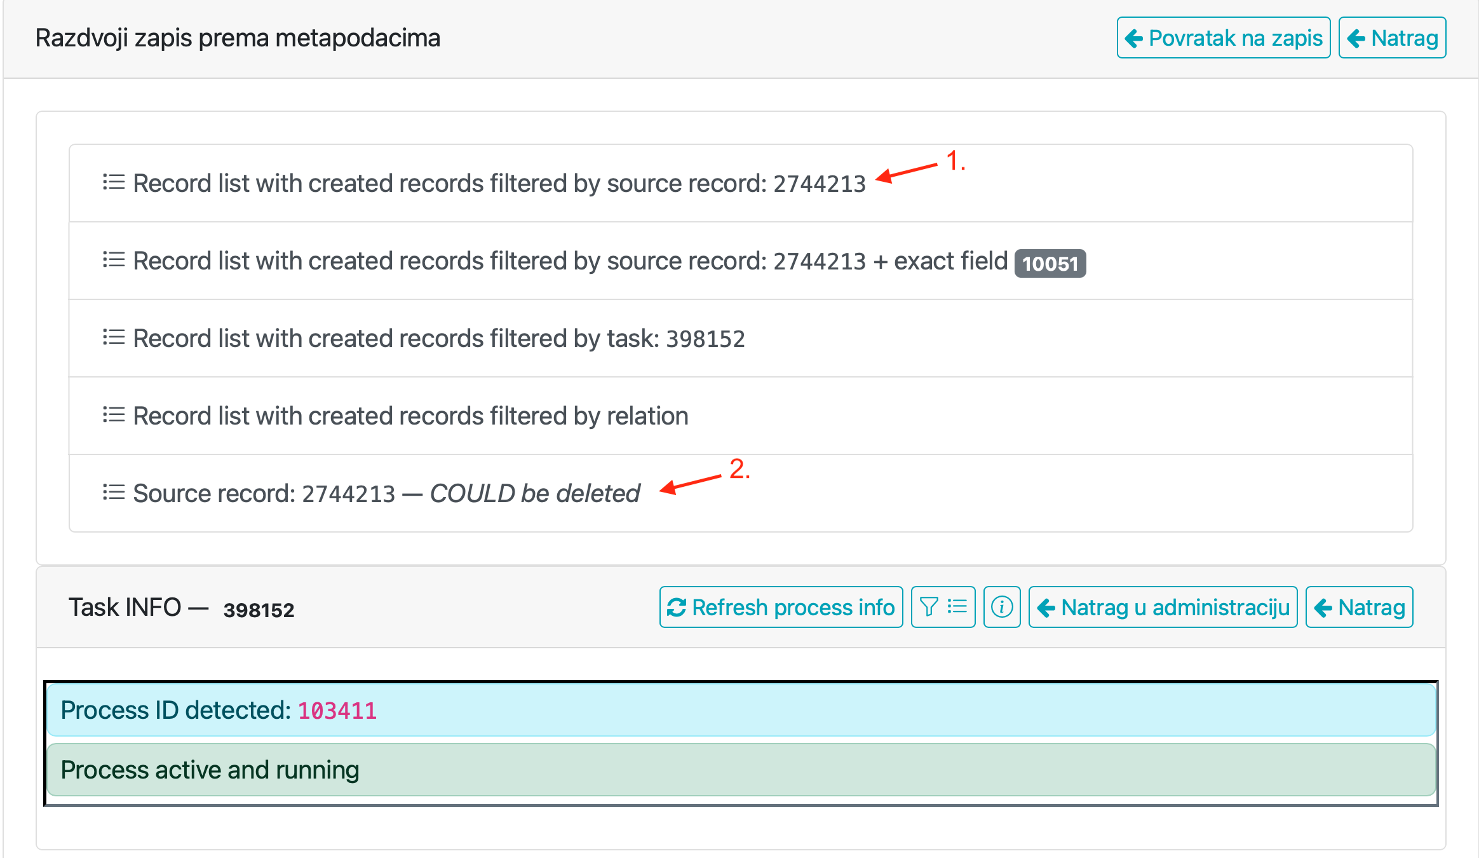The height and width of the screenshot is (858, 1479).
Task: Click the list icon on exact field row
Action: click(114, 260)
